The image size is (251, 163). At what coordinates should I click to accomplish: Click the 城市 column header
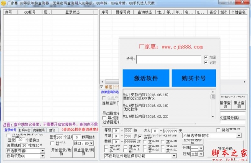(x=224, y=12)
